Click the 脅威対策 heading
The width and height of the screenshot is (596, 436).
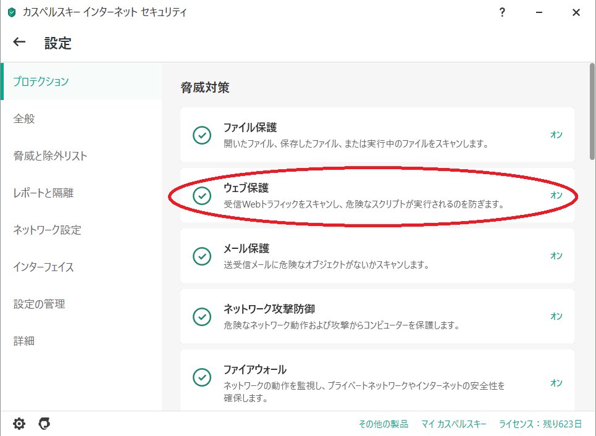pos(205,88)
